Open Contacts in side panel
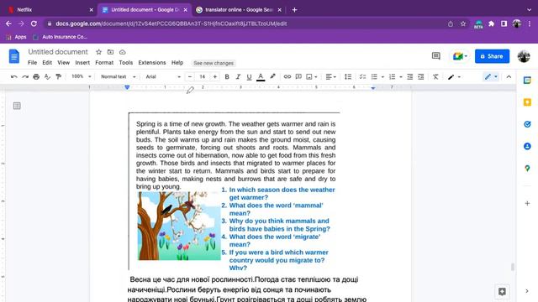The height and width of the screenshot is (302, 538). [x=527, y=146]
